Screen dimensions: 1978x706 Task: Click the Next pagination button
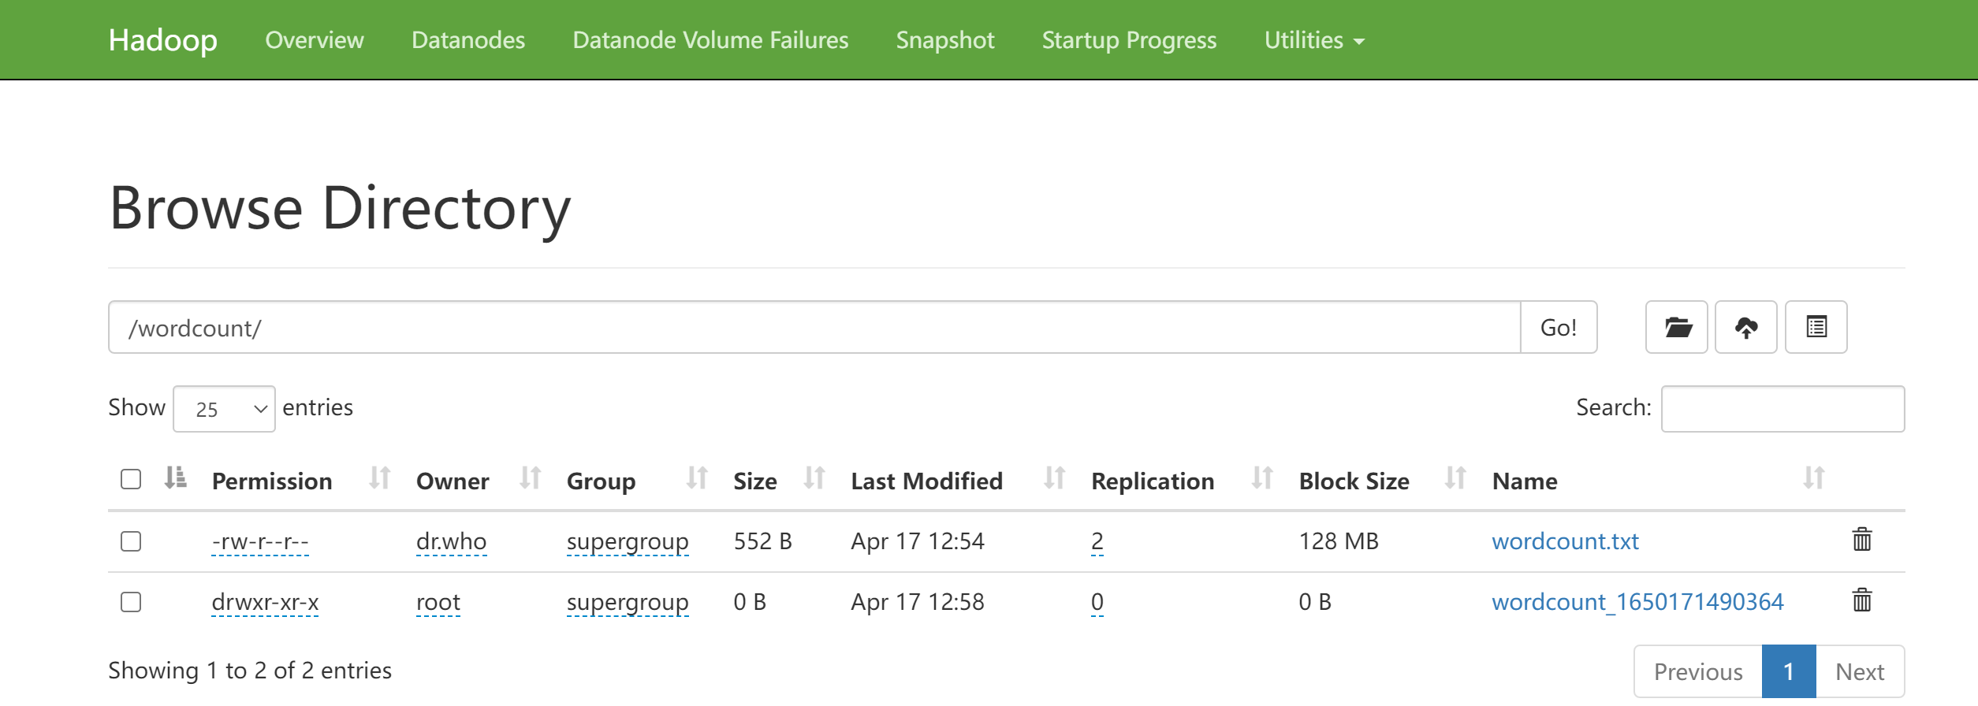[1859, 671]
